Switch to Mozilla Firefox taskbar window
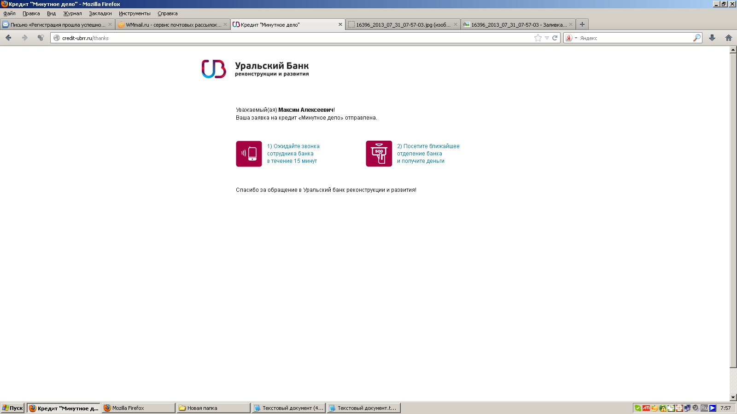This screenshot has width=737, height=414. tap(138, 408)
